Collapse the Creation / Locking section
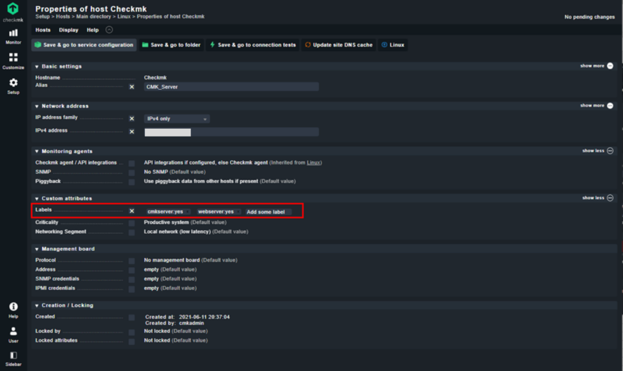 tap(37, 305)
